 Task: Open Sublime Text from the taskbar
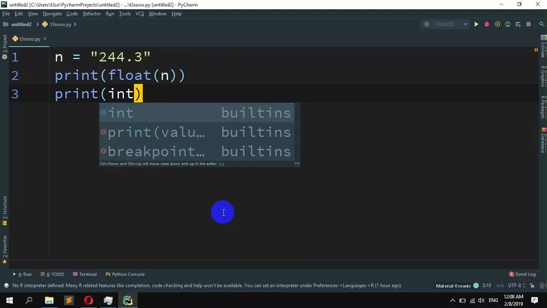[69, 300]
